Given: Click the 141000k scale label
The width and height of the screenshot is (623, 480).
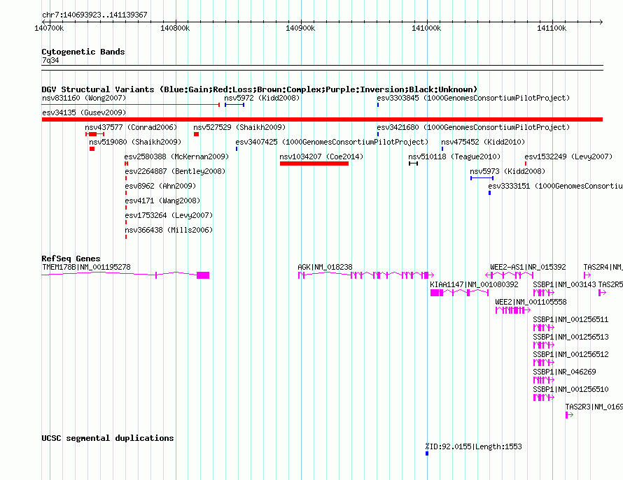Looking at the screenshot, I should (426, 29).
